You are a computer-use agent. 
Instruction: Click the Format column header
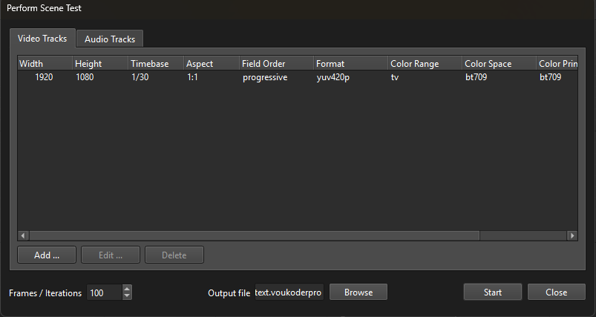coord(350,64)
